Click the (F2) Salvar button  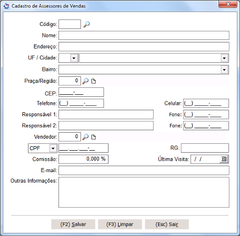(73, 225)
